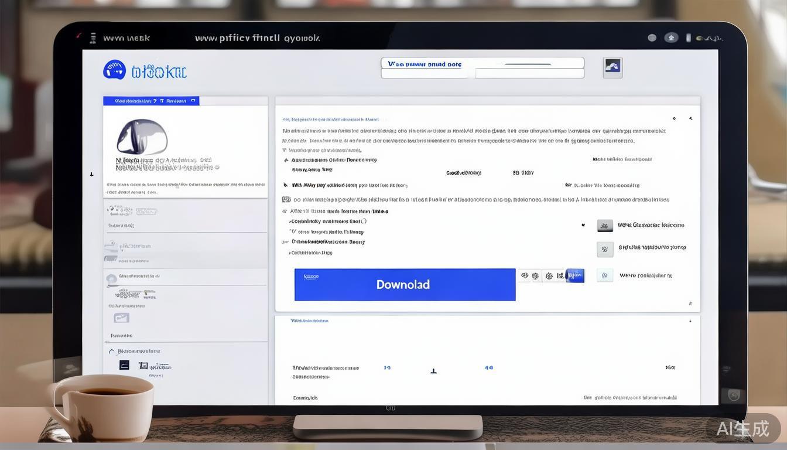Viewport: 787px width, 450px height.
Task: Click the oval product image in sidebar
Action: pos(142,137)
